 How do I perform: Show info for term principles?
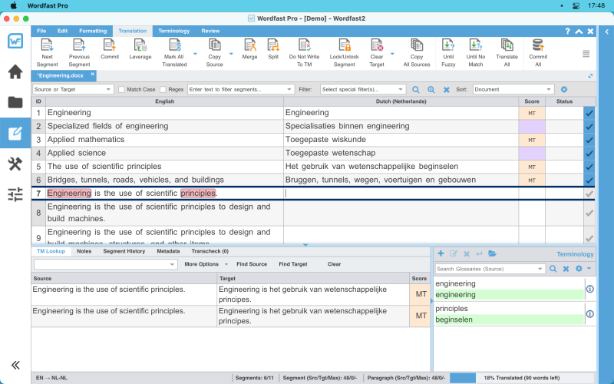[x=589, y=314]
